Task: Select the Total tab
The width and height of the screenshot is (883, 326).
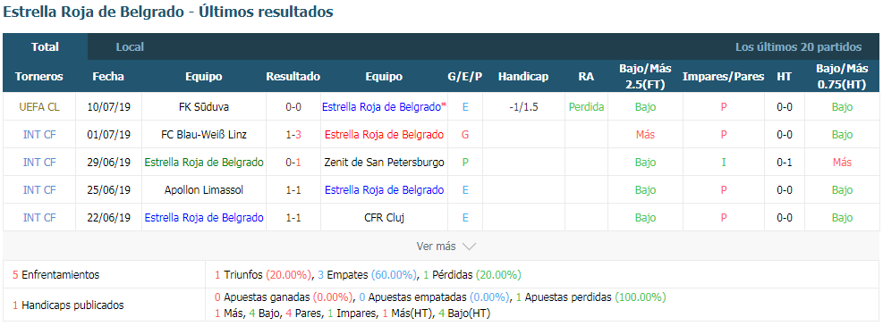Action: tap(45, 47)
